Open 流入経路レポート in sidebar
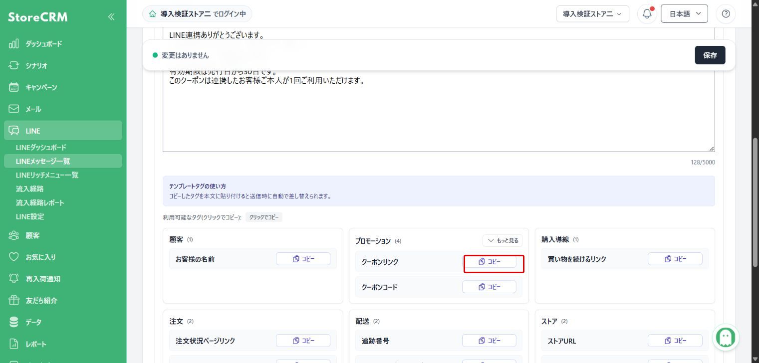The height and width of the screenshot is (363, 759). point(40,203)
